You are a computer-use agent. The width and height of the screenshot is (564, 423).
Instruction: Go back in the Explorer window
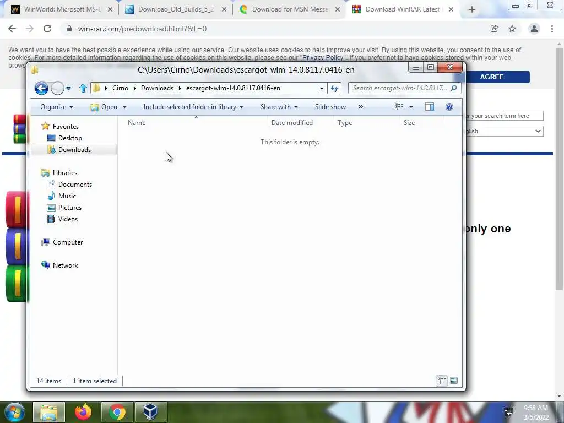41,88
